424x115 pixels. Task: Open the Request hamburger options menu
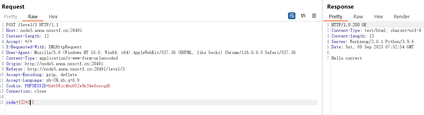click(x=314, y=16)
